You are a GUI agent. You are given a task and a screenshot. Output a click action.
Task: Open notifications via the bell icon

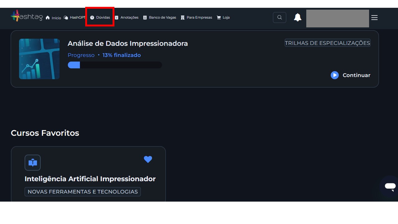(x=298, y=17)
